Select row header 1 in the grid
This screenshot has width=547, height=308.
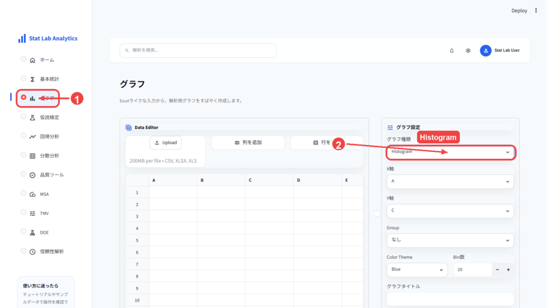(x=137, y=192)
